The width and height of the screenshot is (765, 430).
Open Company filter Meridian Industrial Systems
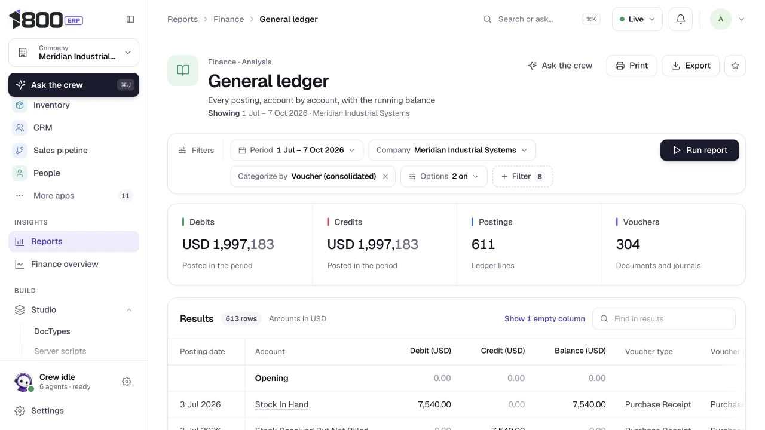[452, 150]
